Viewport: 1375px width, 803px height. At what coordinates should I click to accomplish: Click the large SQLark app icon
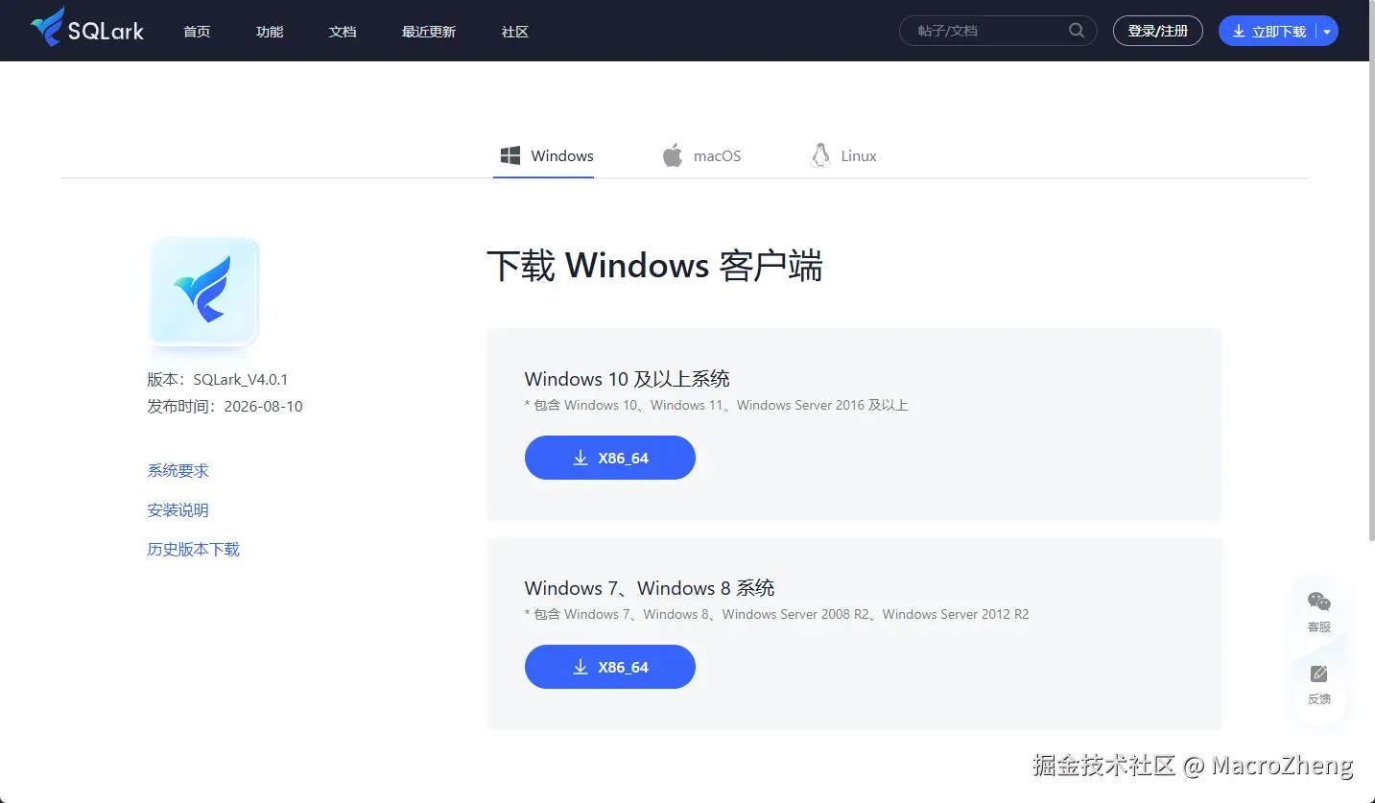(x=203, y=290)
